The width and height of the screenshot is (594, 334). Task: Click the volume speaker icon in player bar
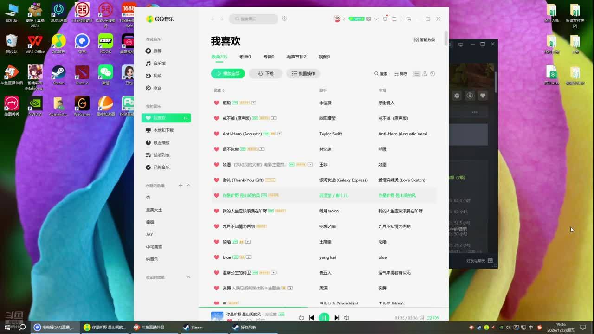[346, 318]
